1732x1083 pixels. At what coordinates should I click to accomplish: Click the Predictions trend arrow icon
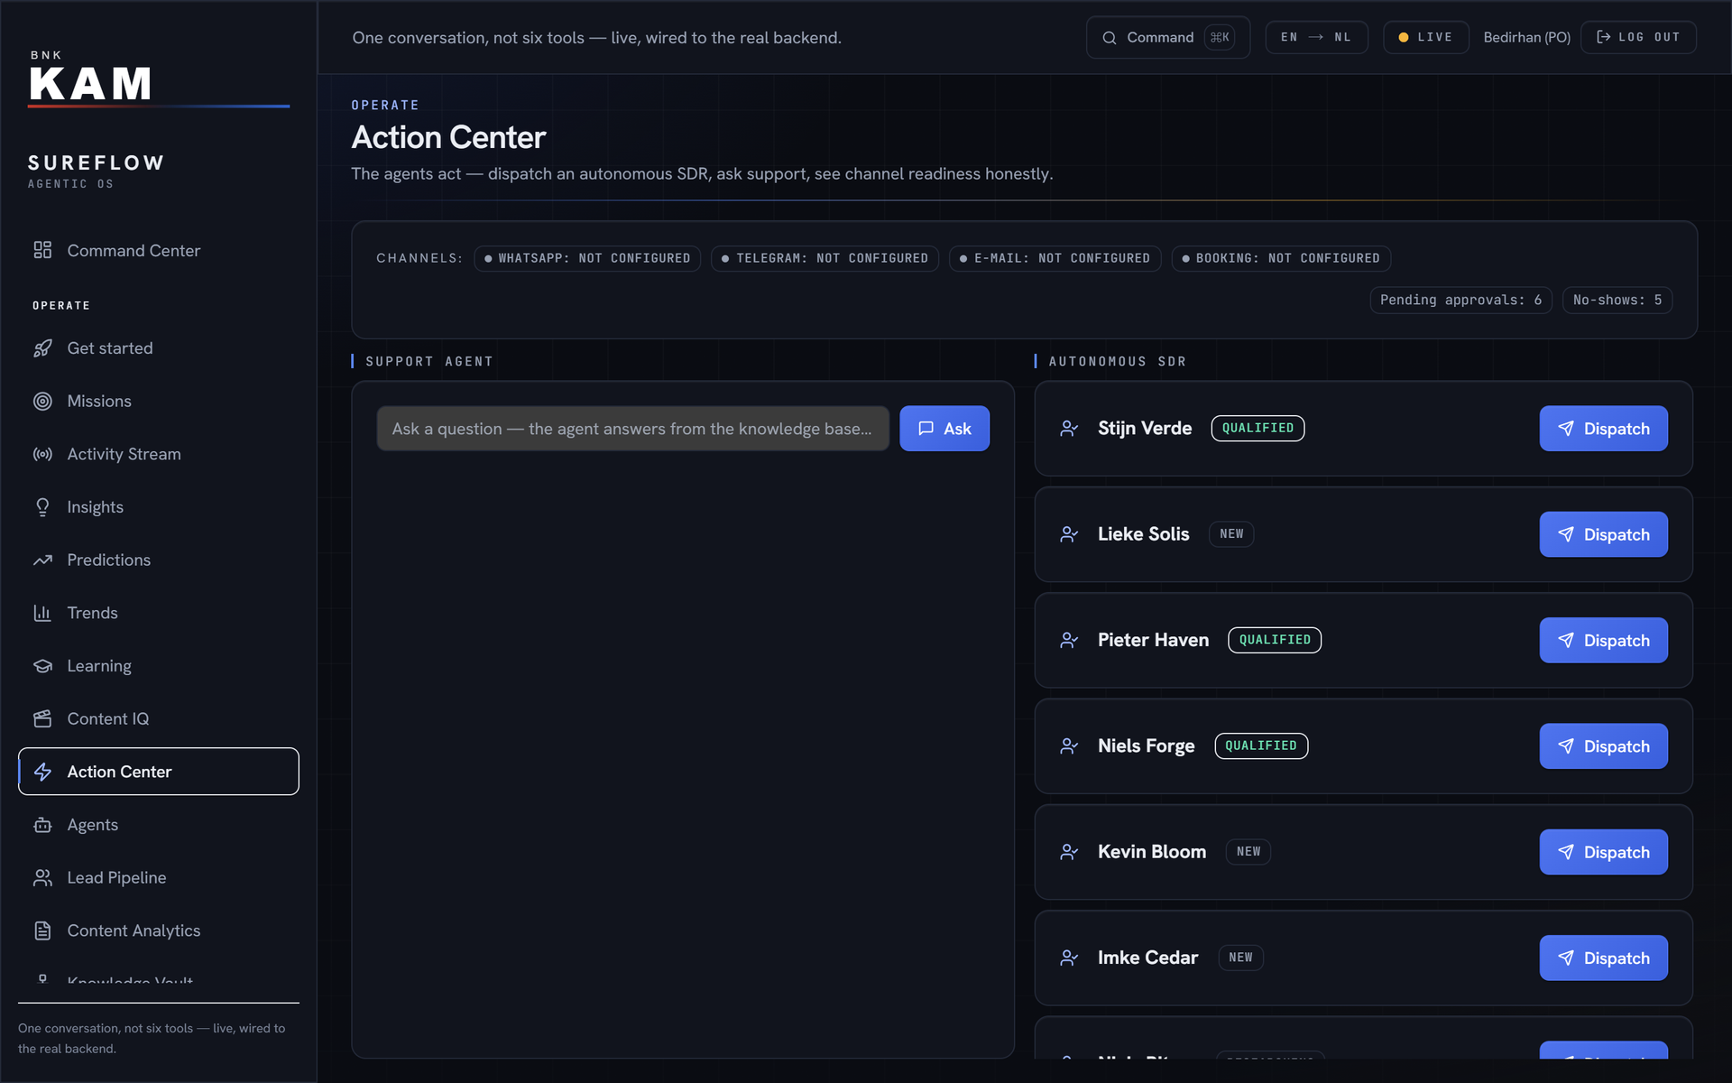click(x=42, y=560)
